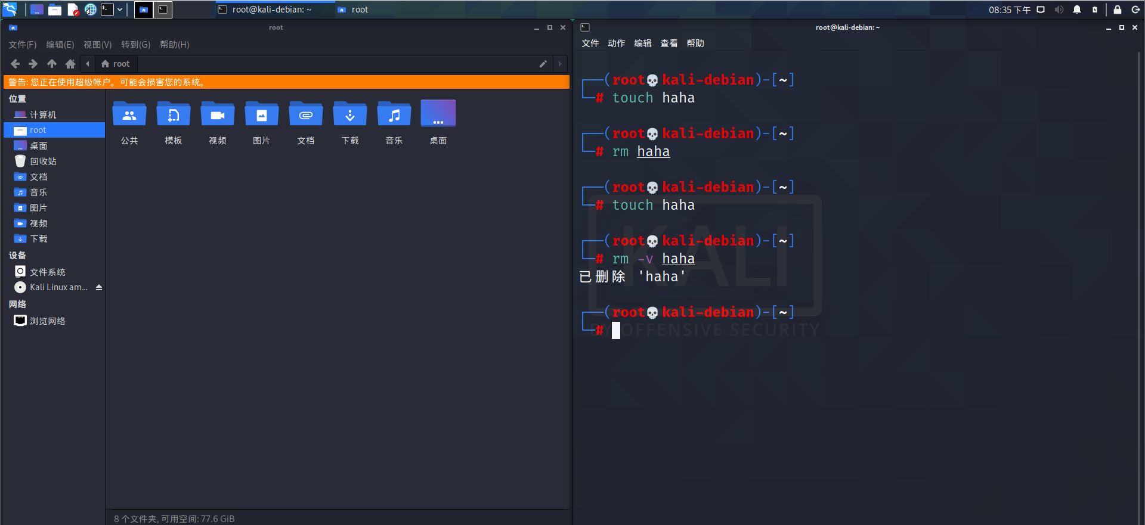Open 文件(F) menu in file manager
This screenshot has height=525, width=1145.
[x=23, y=45]
